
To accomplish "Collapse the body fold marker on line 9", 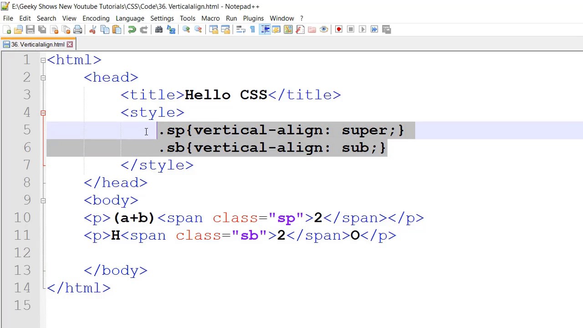I will click(x=43, y=200).
